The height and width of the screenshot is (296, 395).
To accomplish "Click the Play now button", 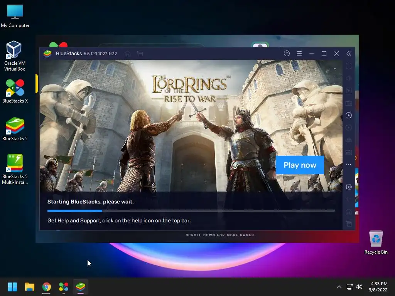I will 300,165.
